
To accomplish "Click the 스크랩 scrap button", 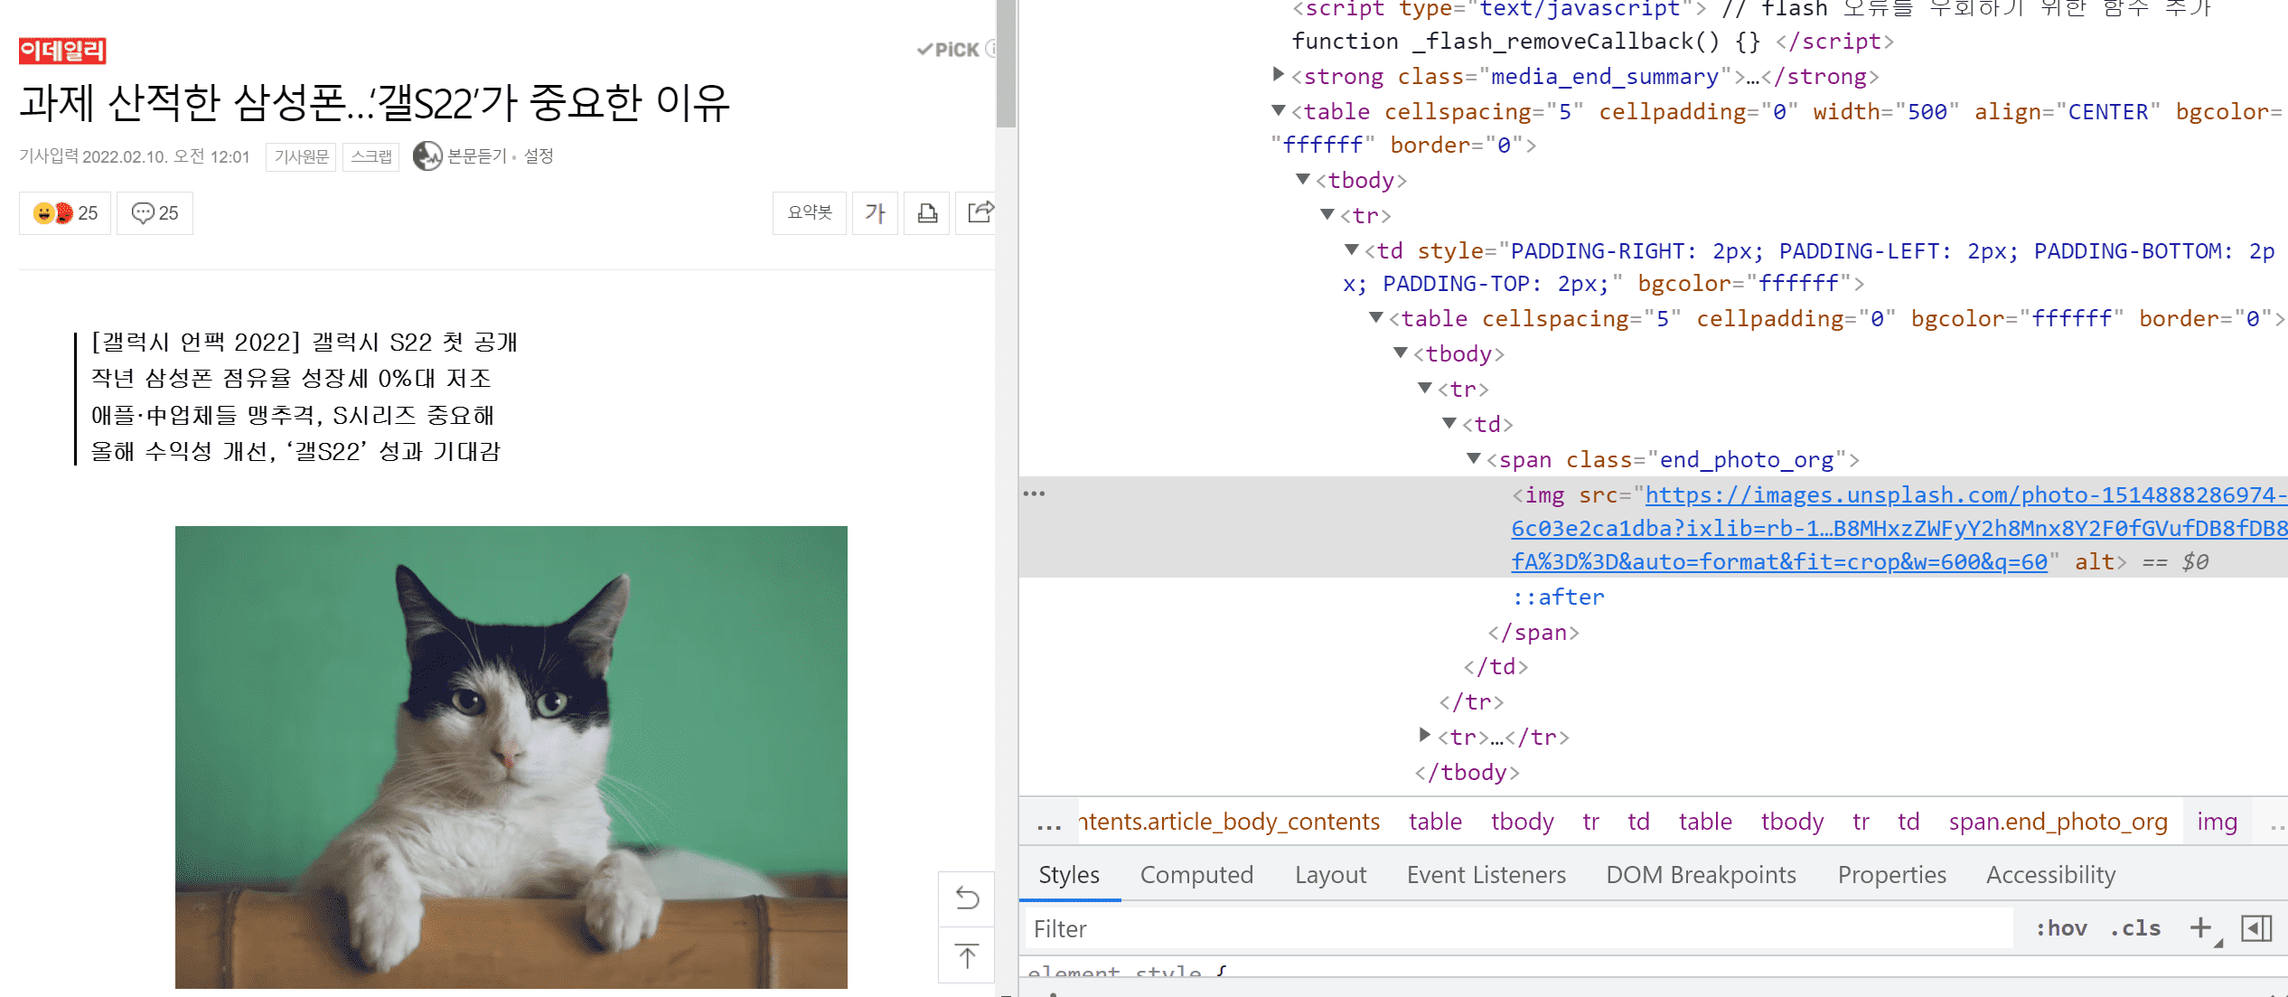I will pos(371,157).
